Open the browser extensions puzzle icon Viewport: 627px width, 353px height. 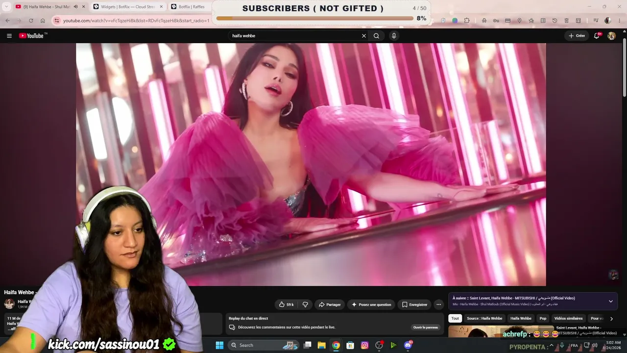pyautogui.click(x=466, y=21)
